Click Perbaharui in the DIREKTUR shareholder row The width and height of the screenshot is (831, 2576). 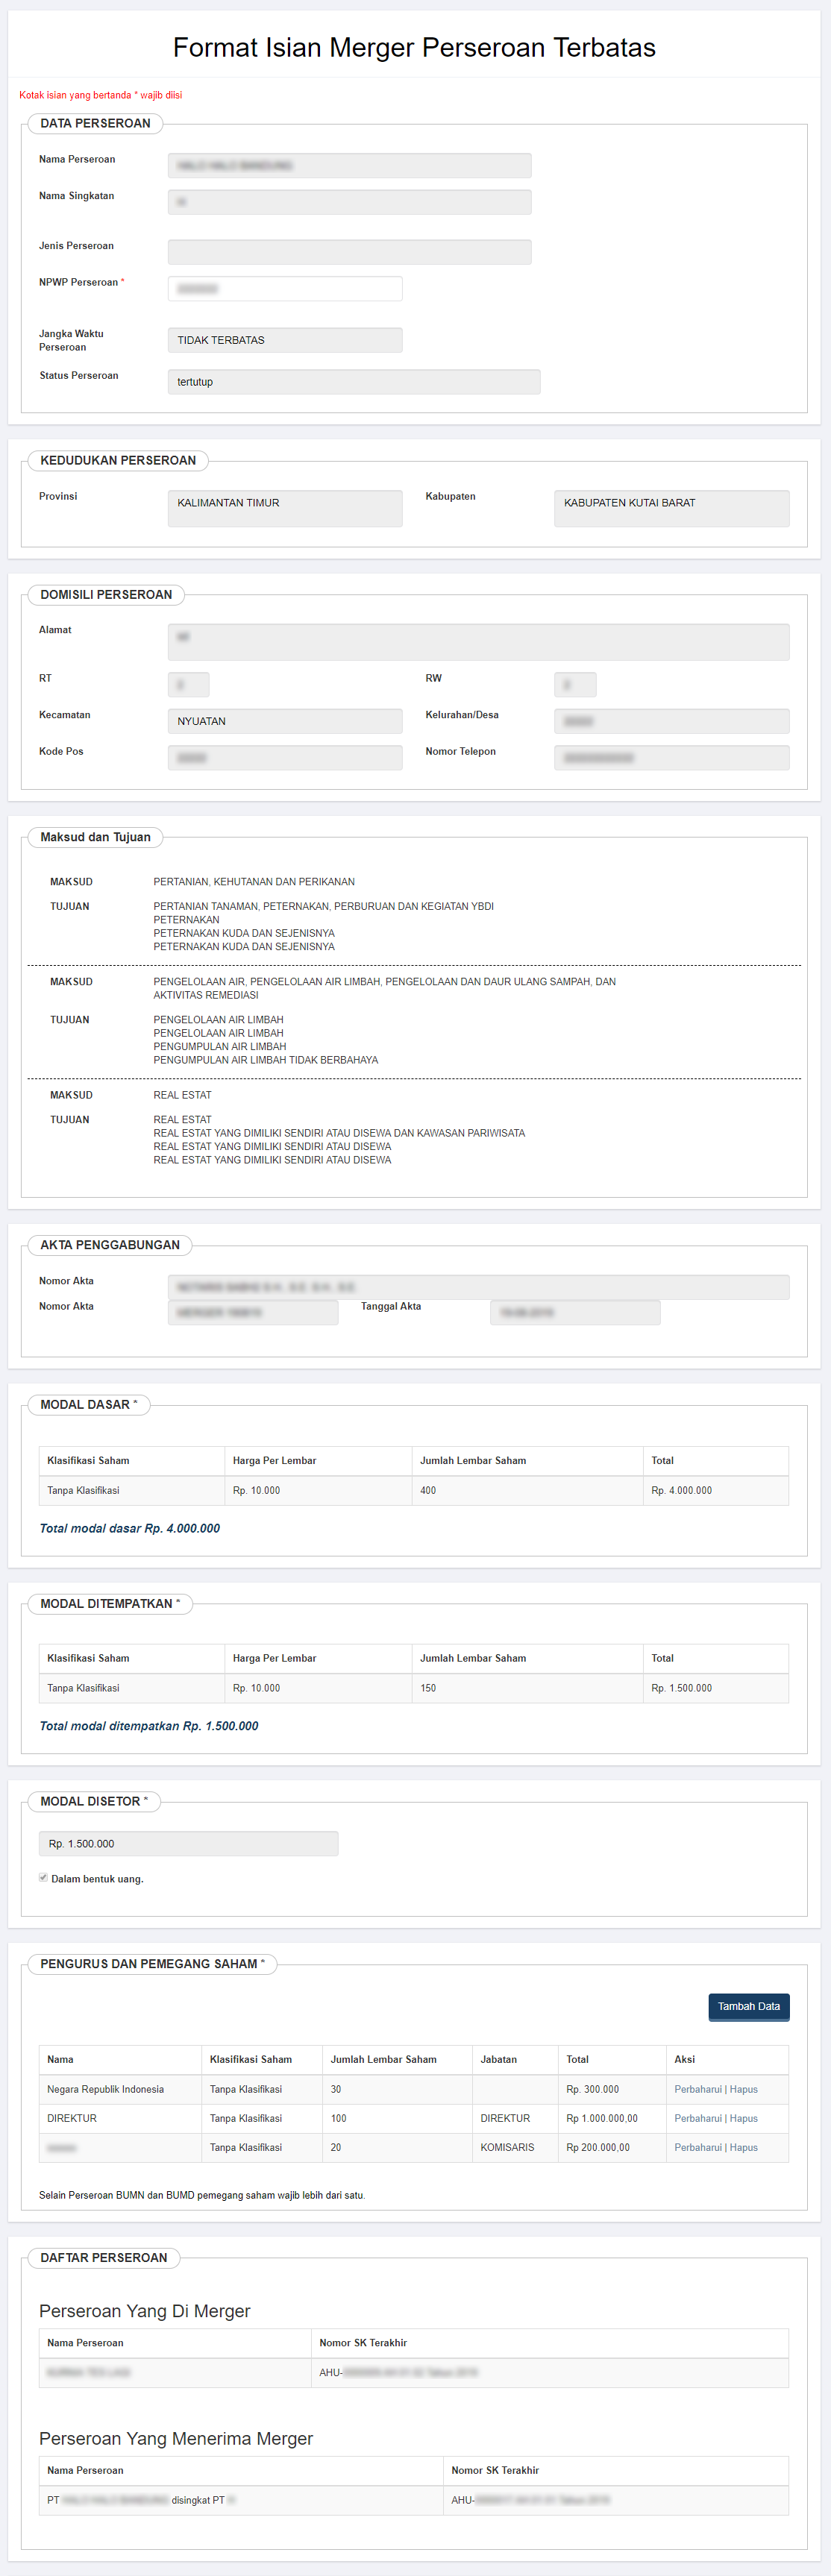tap(697, 2118)
